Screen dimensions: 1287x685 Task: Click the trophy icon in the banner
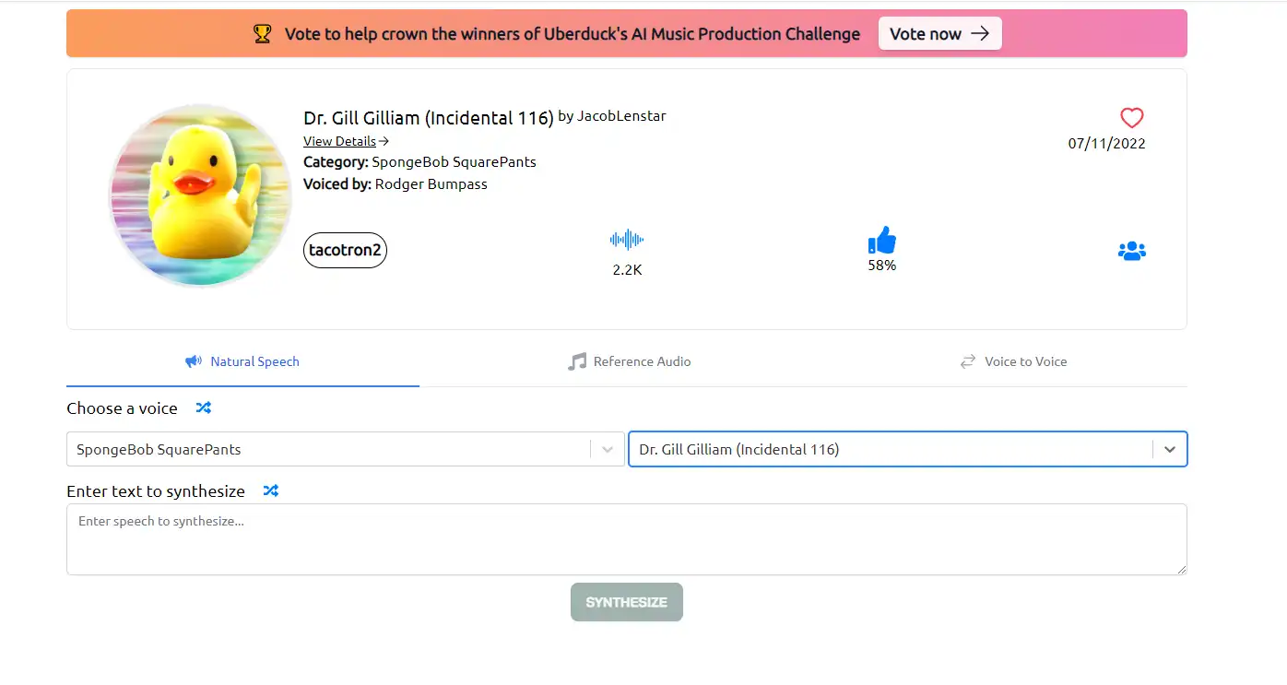263,34
